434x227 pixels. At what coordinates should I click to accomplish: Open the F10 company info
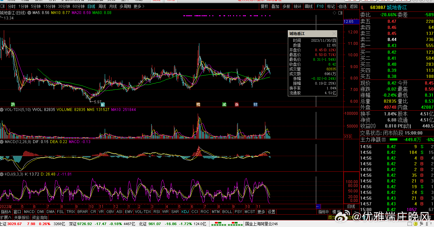coord(320,6)
